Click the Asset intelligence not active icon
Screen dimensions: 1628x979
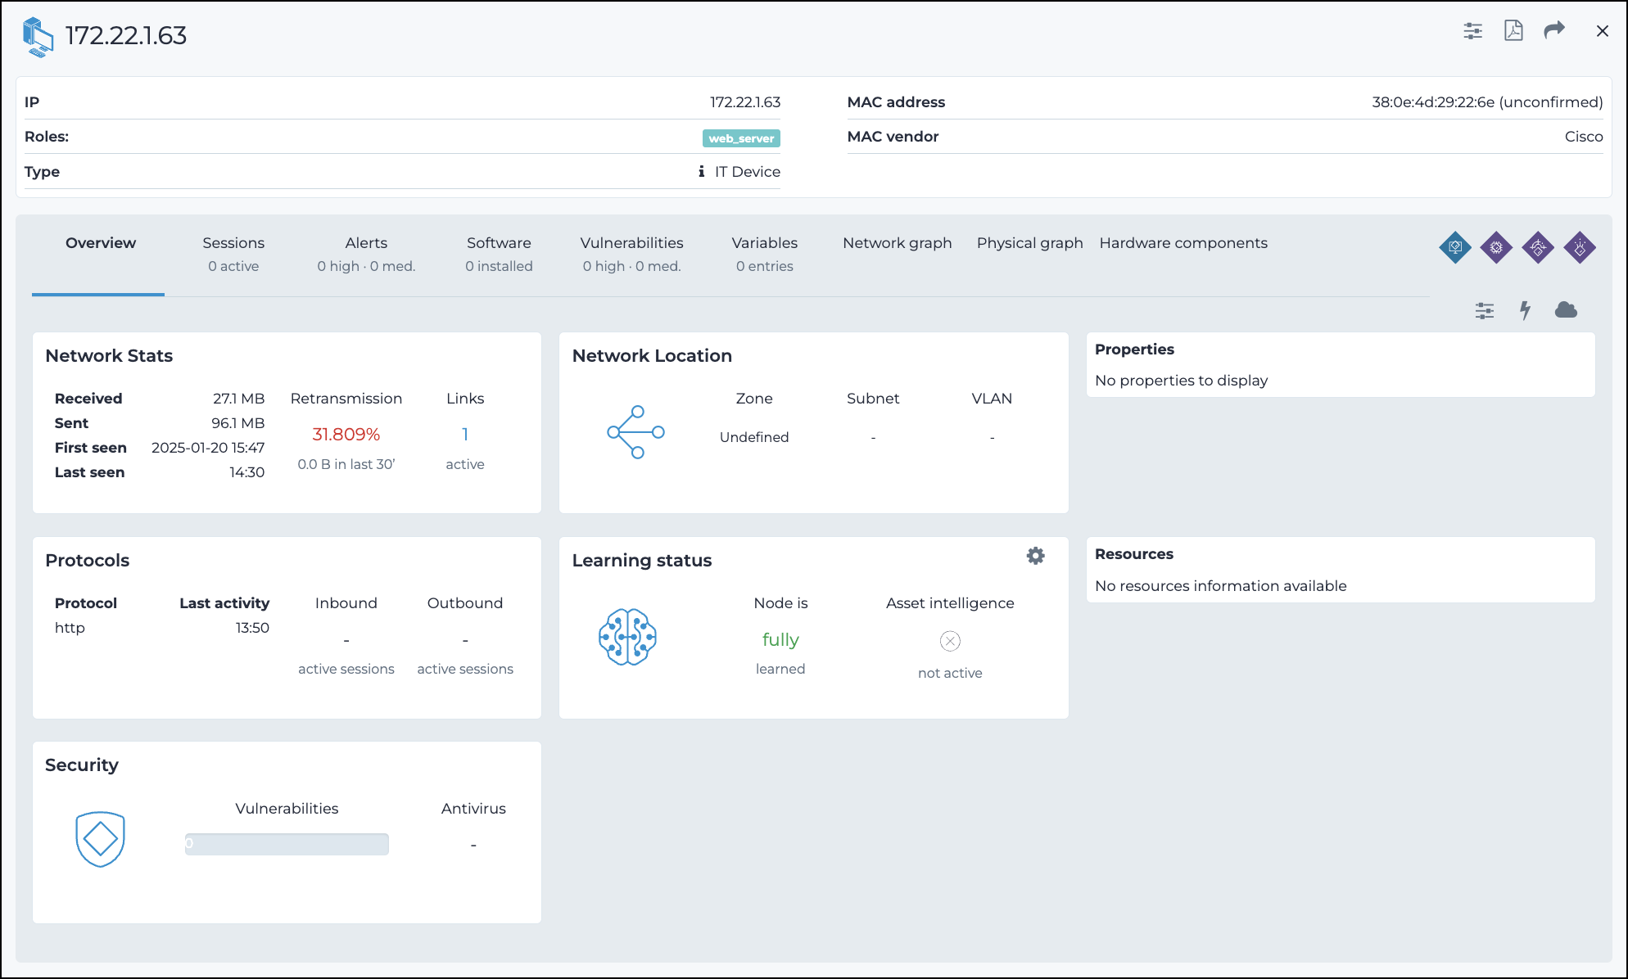(950, 641)
